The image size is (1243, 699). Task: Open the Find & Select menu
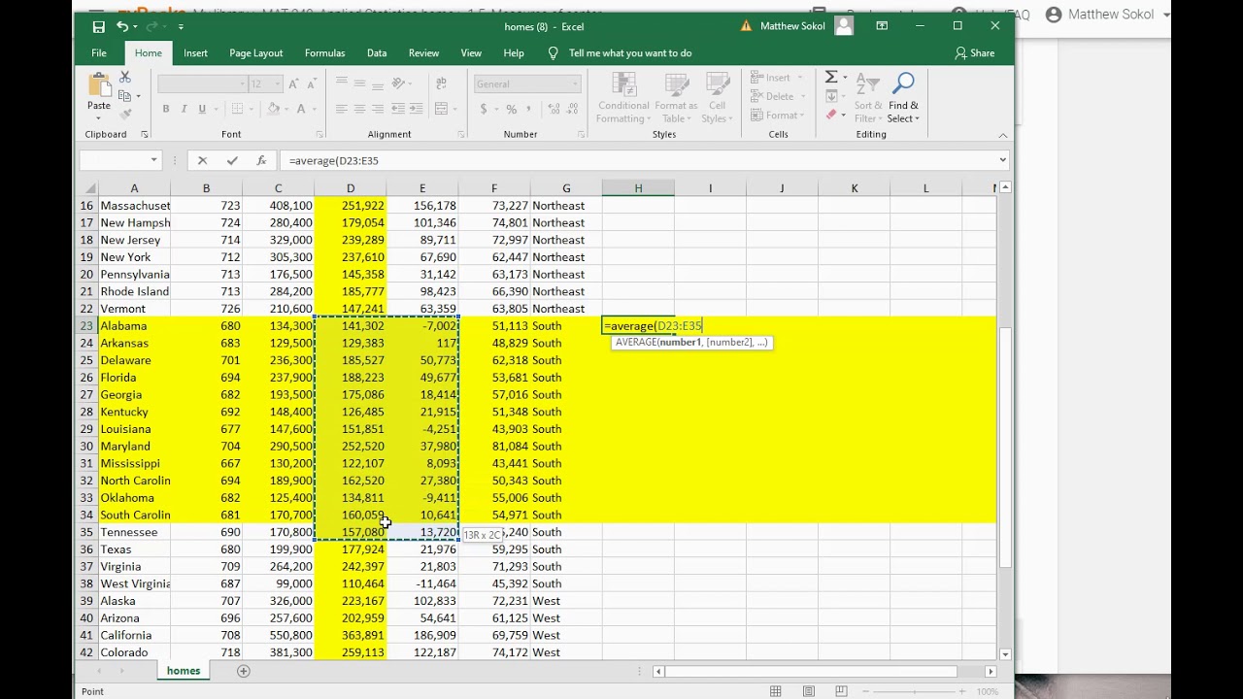pos(903,98)
